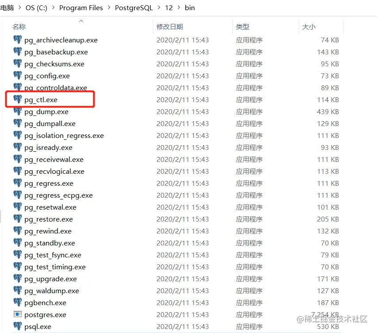Click the pg_upgrade.exe file icon
The image size is (377, 333).
tap(18, 278)
